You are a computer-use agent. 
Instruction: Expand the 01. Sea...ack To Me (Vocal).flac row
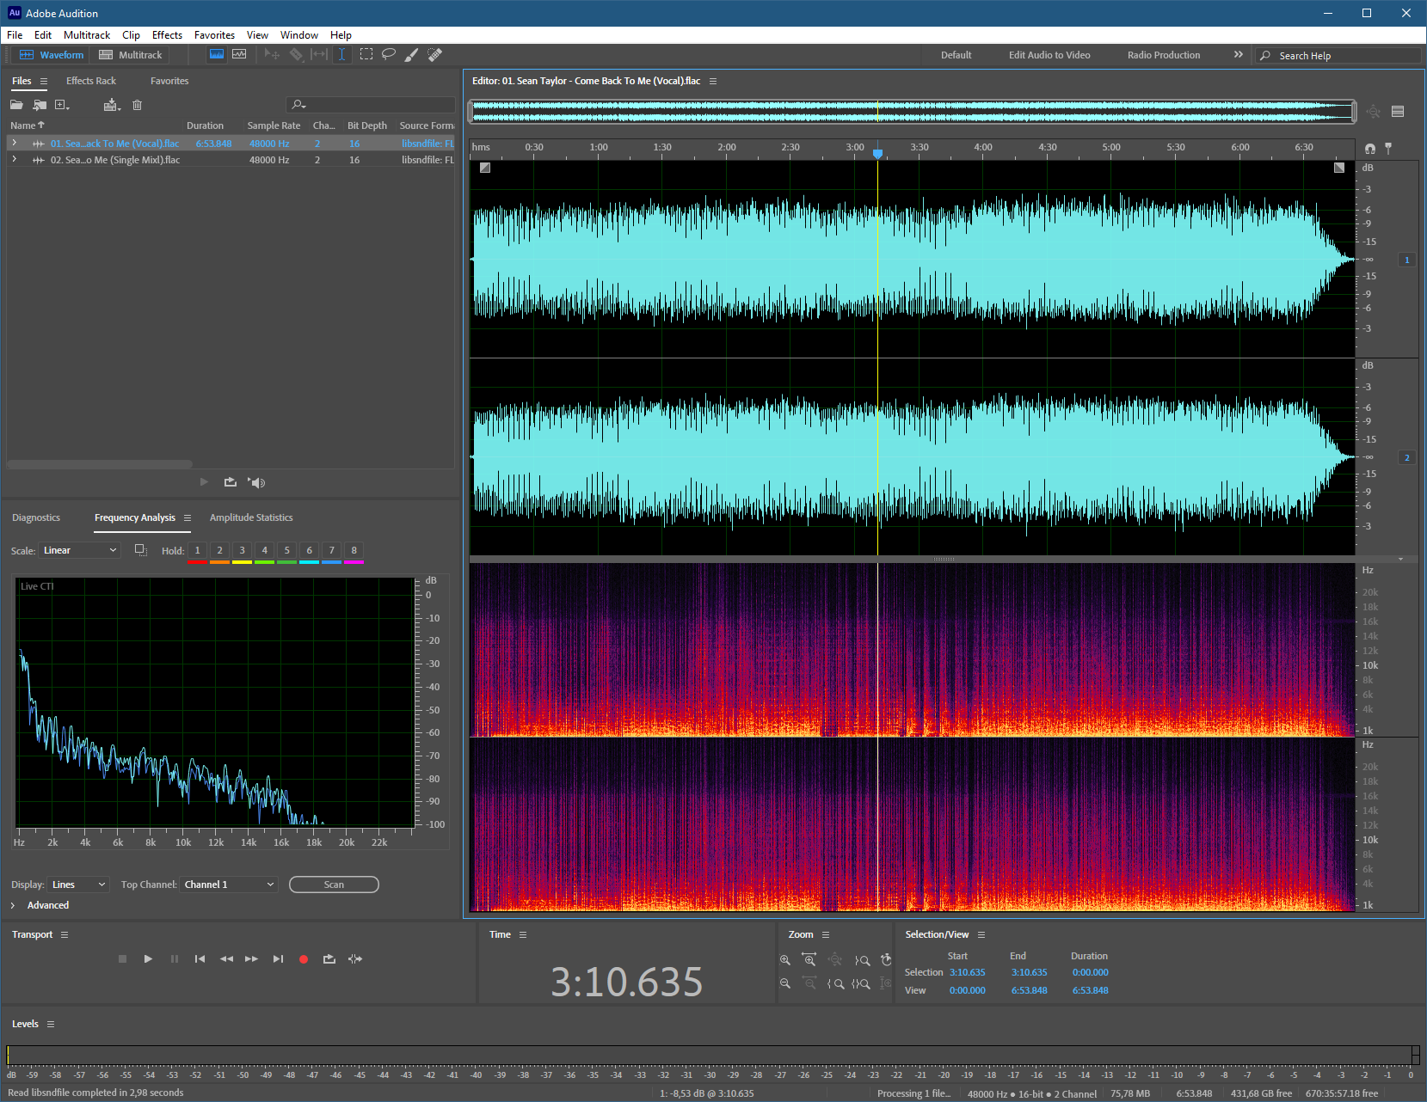point(14,143)
